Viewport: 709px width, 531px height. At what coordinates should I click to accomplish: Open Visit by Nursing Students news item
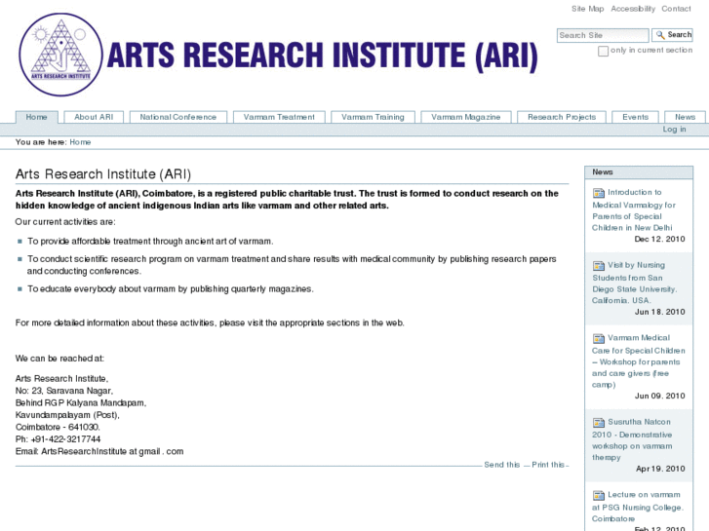pyautogui.click(x=635, y=283)
